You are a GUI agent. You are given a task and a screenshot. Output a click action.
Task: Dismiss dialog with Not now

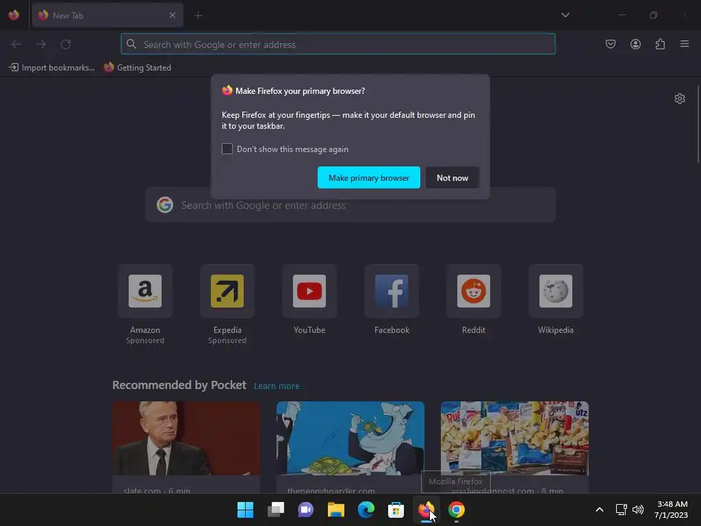453,177
